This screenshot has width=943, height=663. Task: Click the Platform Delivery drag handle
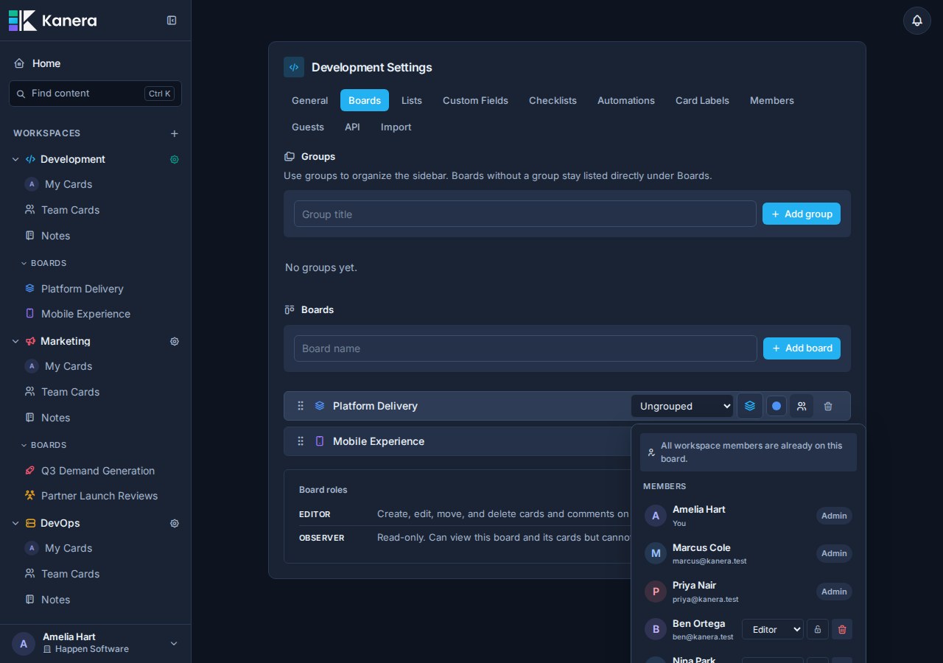[x=301, y=406]
